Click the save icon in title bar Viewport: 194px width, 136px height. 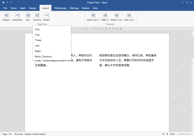coord(3,3)
